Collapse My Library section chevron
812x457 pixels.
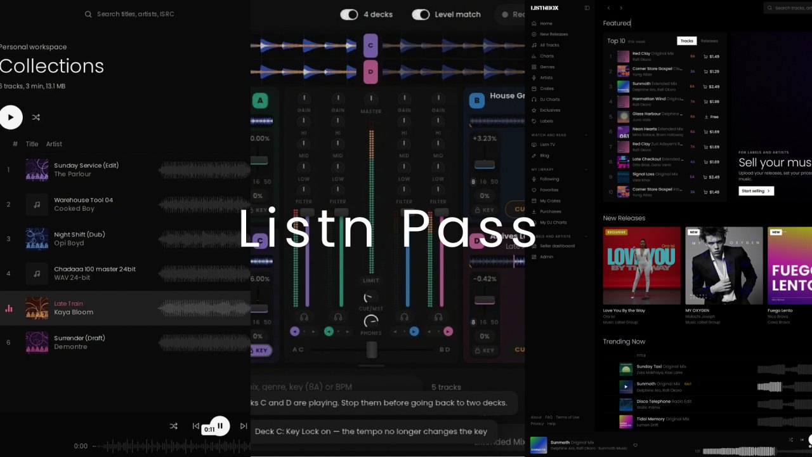coord(586,169)
